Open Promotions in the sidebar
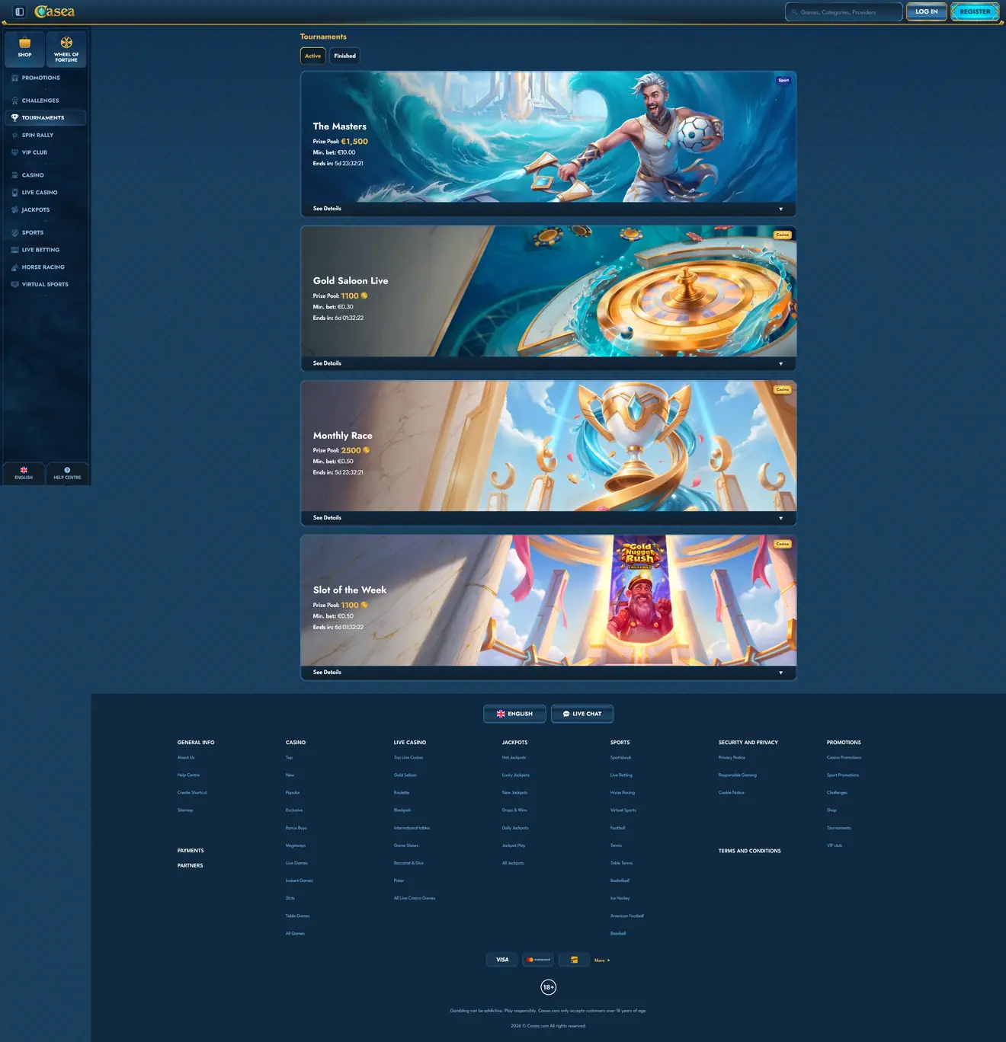 [46, 78]
